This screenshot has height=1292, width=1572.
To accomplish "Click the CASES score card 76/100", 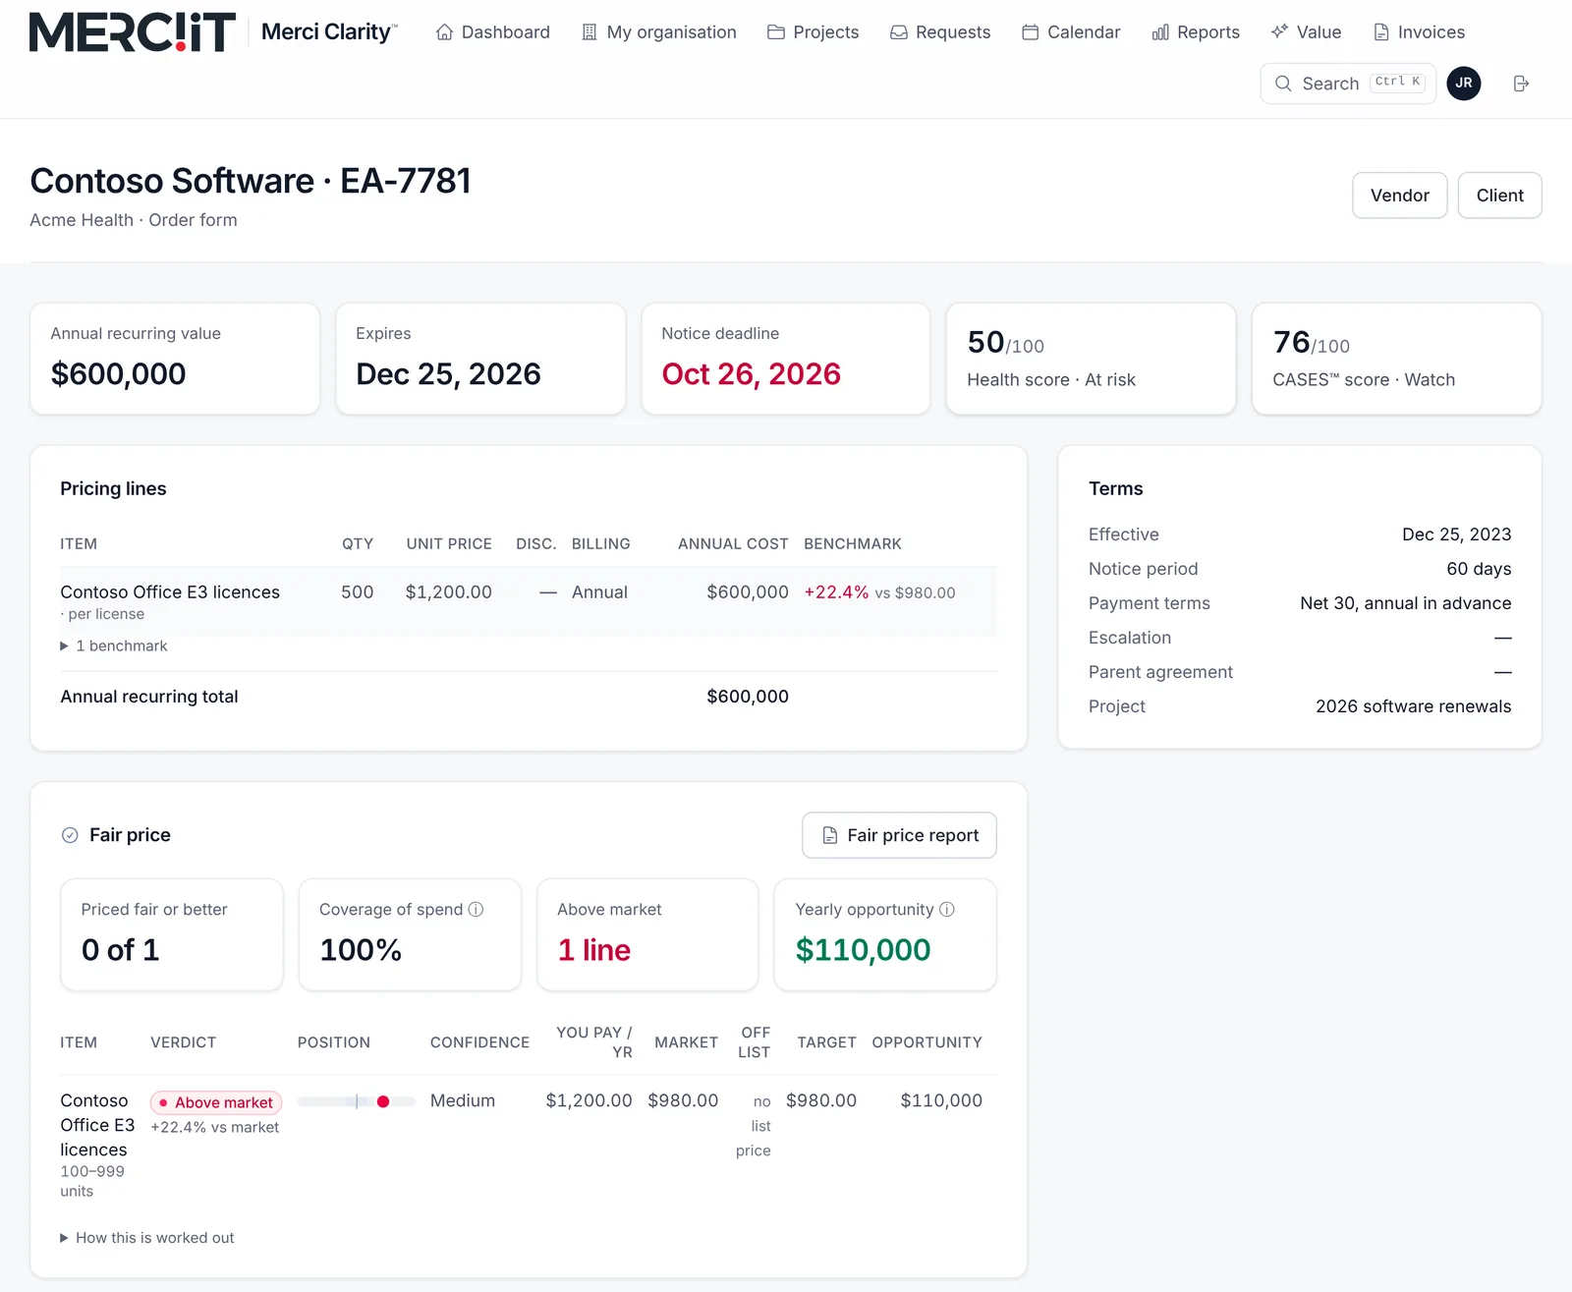I will (1396, 359).
